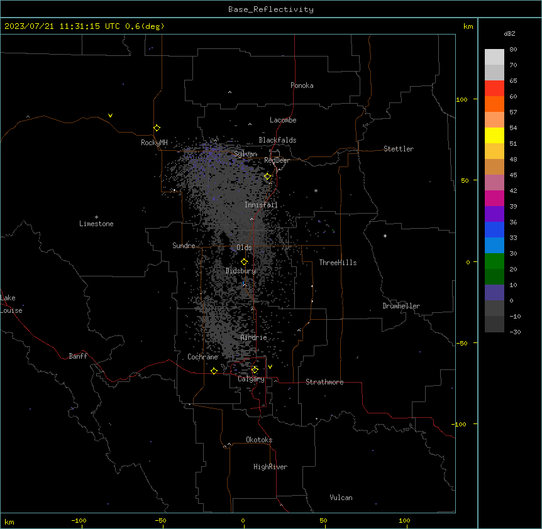Click the Vulcan town label
542x529 pixels.
(x=341, y=498)
